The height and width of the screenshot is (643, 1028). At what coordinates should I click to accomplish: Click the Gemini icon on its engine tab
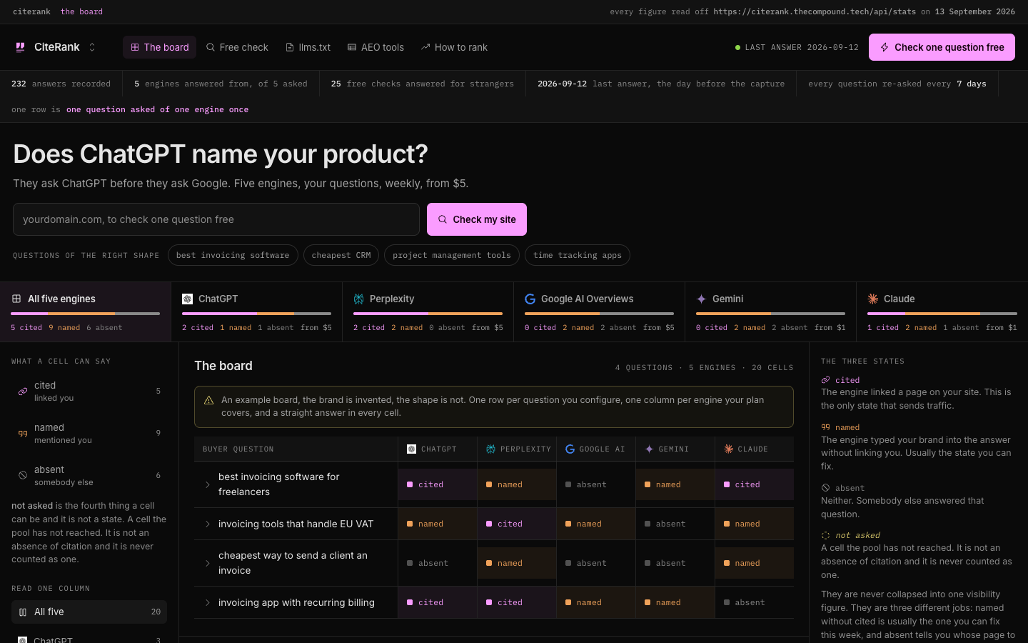click(x=702, y=299)
